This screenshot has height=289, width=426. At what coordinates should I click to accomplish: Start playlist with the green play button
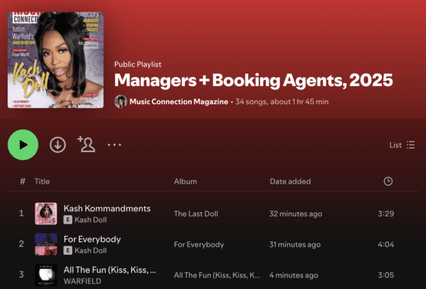pos(23,144)
